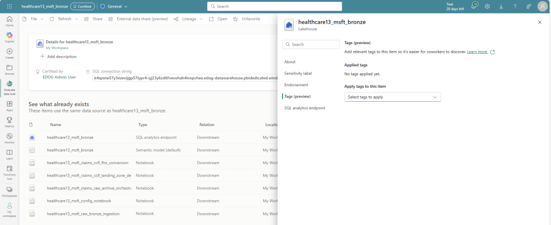551x225 pixels.
Task: Click the download icon in top bar
Action: (501, 6)
